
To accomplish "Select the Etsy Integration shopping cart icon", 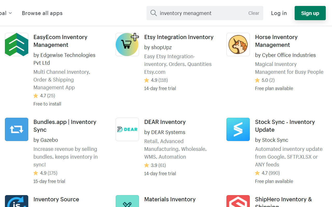I will 127,44.
